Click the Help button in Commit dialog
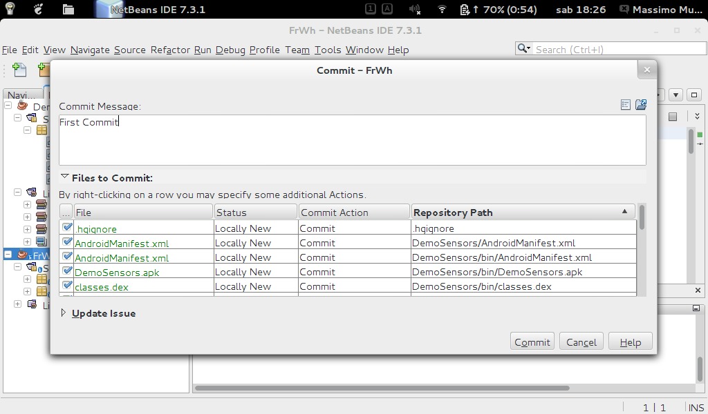This screenshot has height=414, width=708. [631, 342]
